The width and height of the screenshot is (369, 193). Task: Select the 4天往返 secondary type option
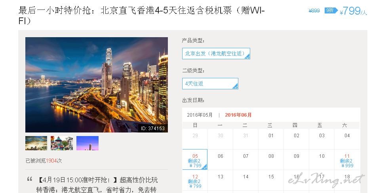[210, 84]
